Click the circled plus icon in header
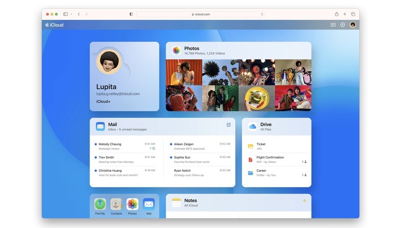Screen dimensions: 406x228 (342, 25)
